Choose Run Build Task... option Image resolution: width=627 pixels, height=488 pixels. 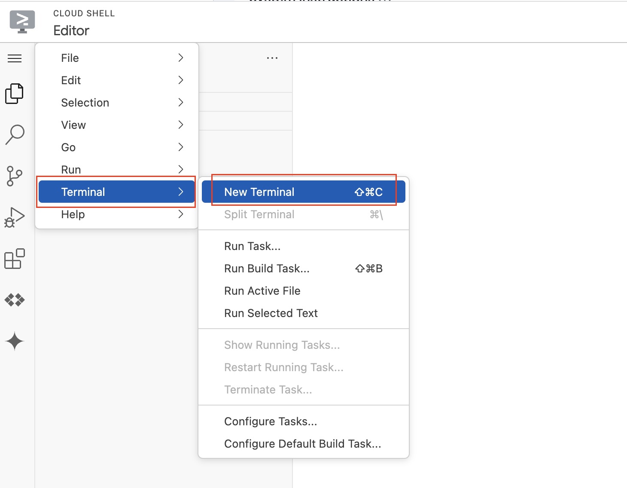pyautogui.click(x=267, y=268)
